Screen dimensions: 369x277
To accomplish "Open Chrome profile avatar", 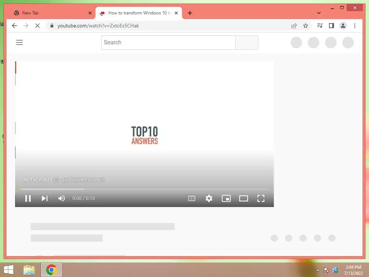I will (x=343, y=26).
